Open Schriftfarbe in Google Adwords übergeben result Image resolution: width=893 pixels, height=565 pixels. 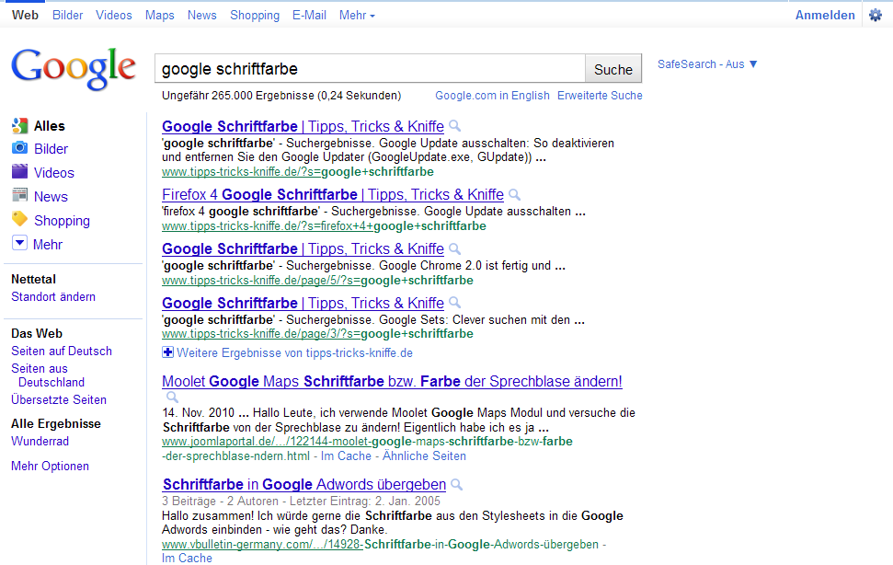(x=304, y=485)
